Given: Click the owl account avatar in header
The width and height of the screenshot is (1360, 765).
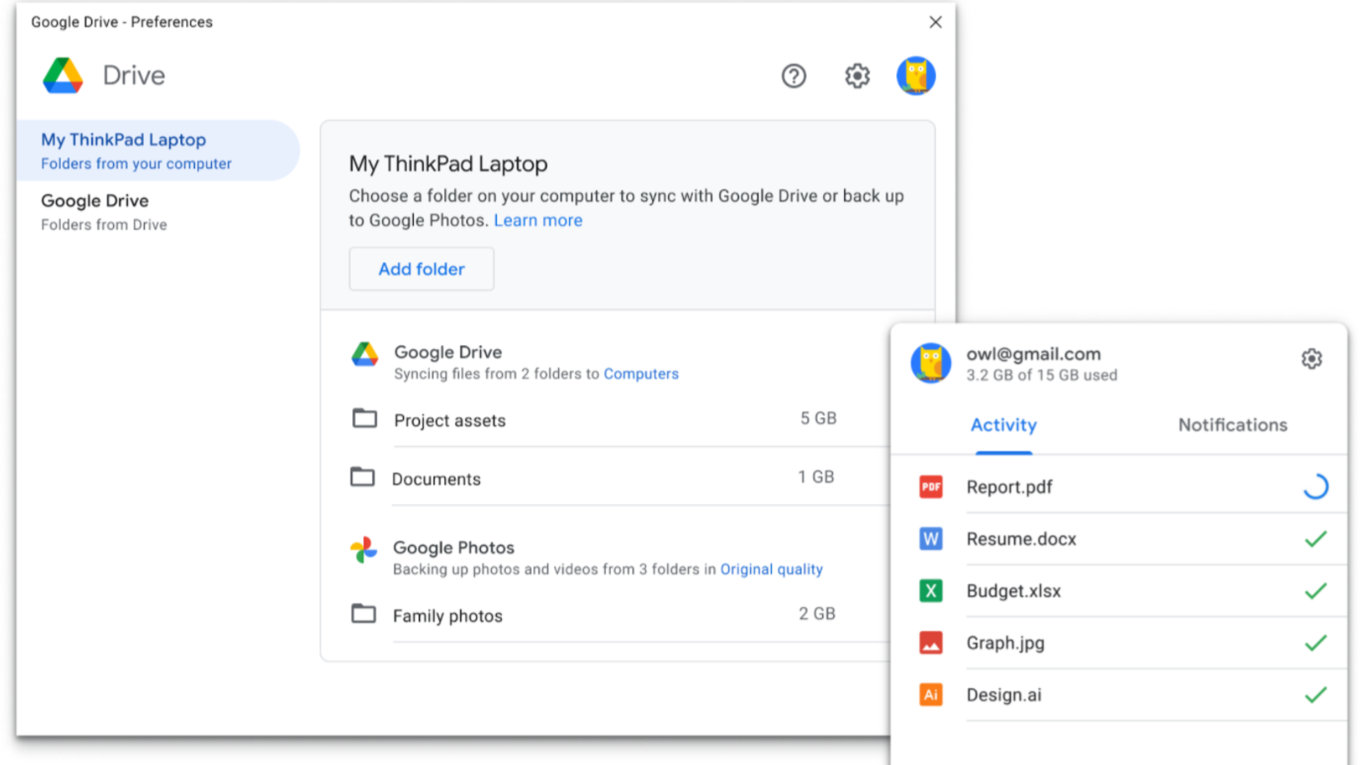Looking at the screenshot, I should point(916,75).
